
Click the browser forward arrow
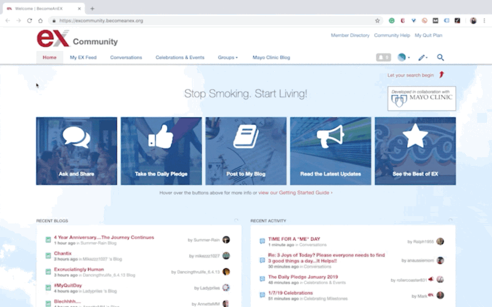point(18,21)
